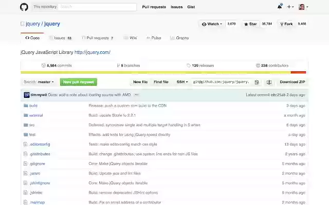Click the New pull request button
Viewport: 329px width, 205px height.
(x=79, y=82)
